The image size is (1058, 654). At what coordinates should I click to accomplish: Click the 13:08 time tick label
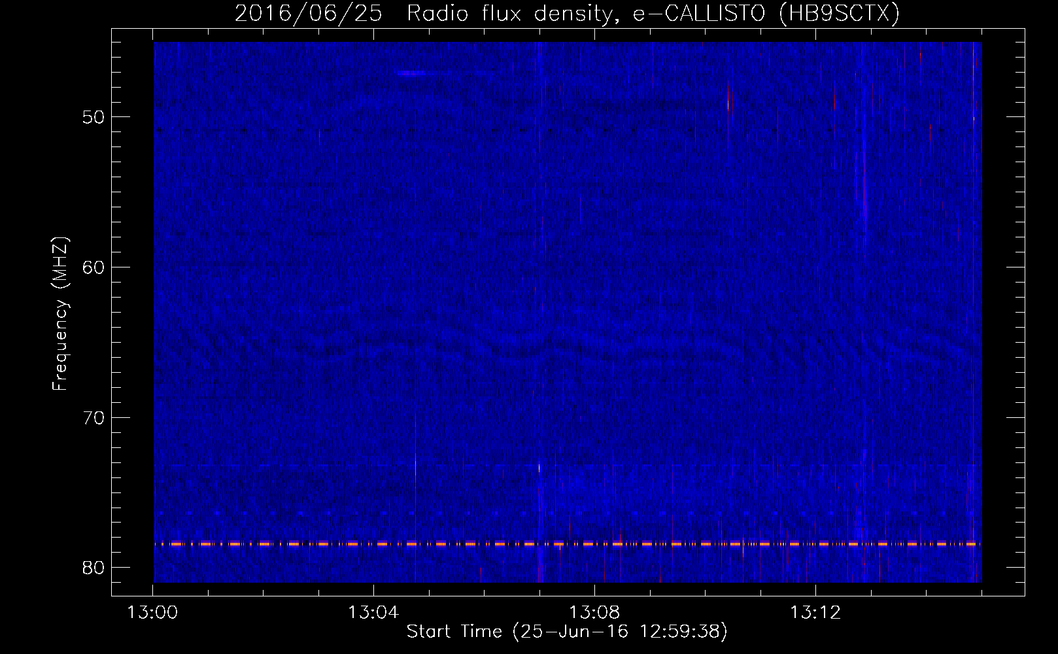tap(594, 612)
